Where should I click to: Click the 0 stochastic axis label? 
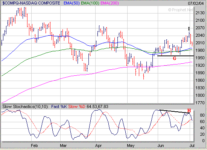point(204,141)
